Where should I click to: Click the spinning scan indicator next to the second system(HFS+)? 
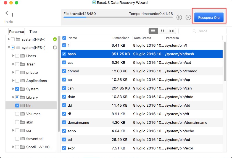pyautogui.click(x=55, y=48)
